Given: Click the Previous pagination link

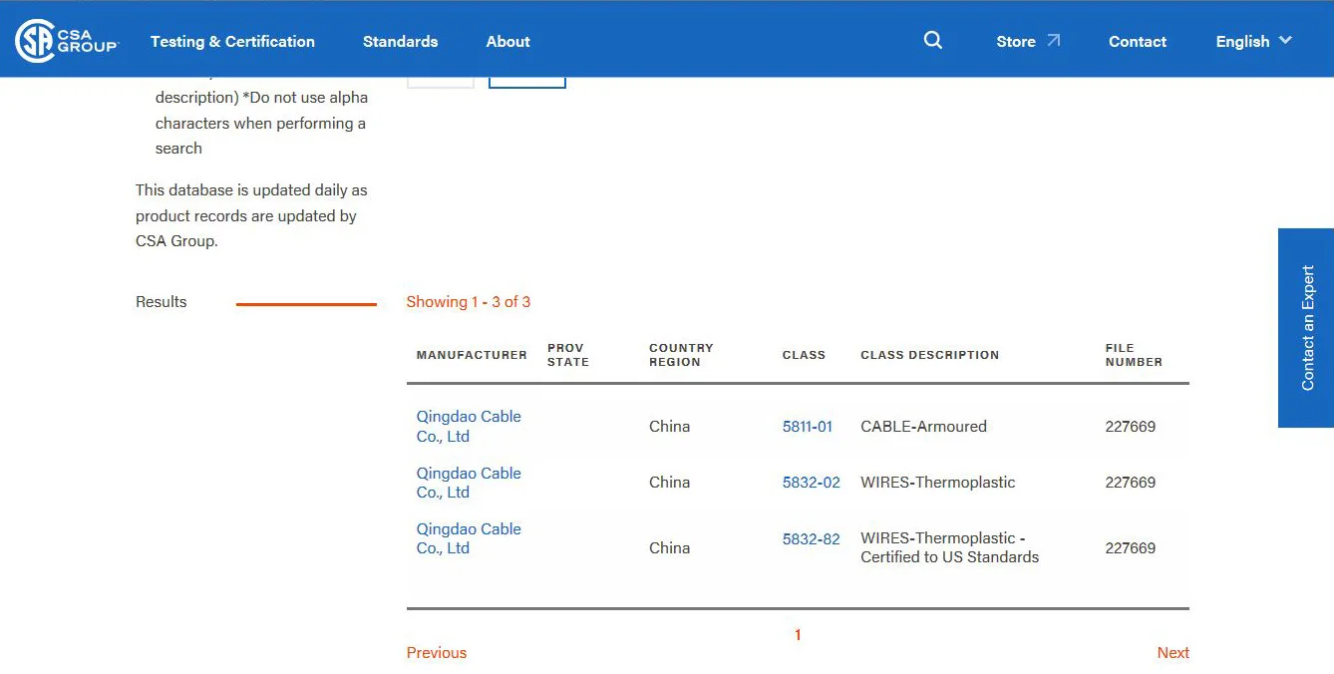Looking at the screenshot, I should (x=436, y=652).
